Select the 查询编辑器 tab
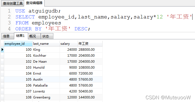 coord(34,3)
